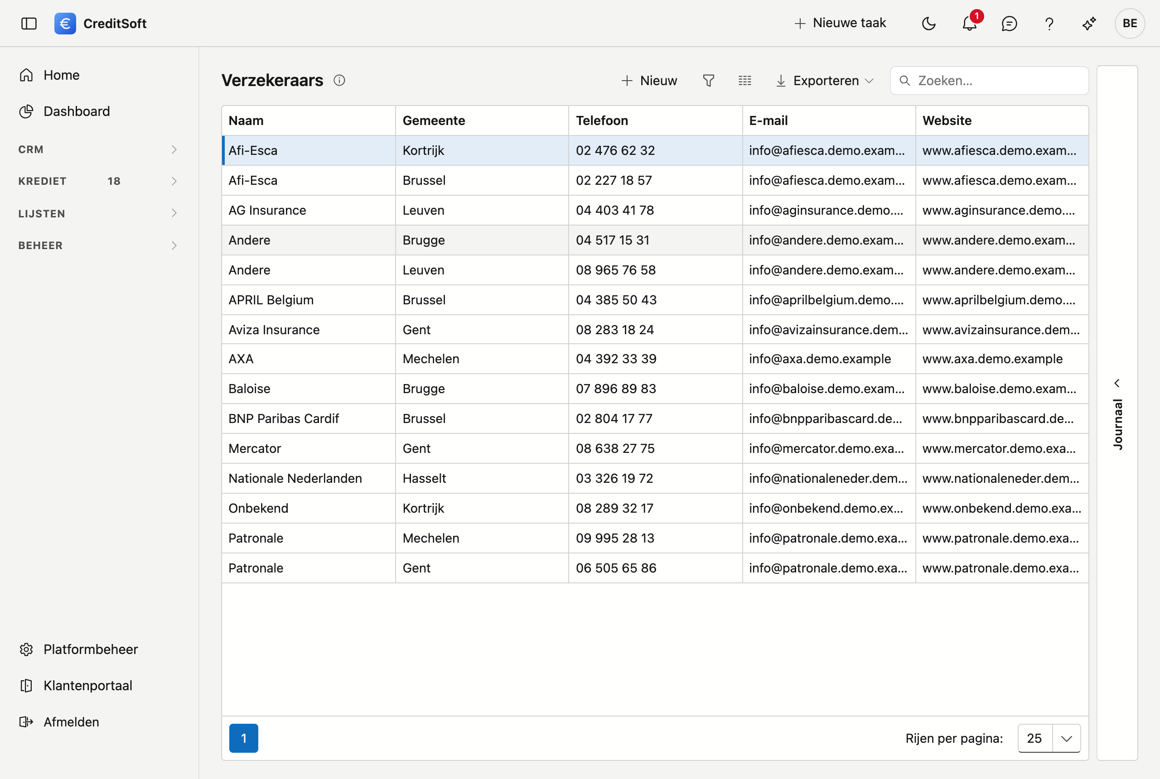Expand the CRM section
This screenshot has height=779, width=1160.
point(98,149)
